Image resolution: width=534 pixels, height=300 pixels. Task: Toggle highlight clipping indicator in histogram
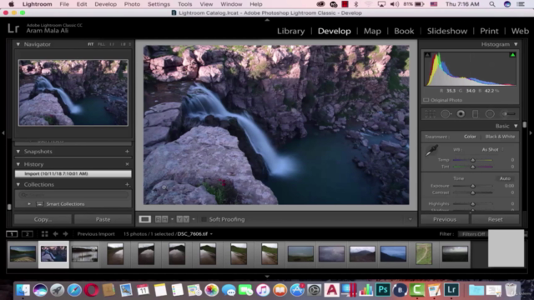(x=512, y=55)
